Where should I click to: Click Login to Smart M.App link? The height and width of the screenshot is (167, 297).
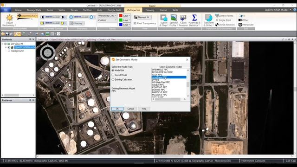pyautogui.click(x=276, y=10)
